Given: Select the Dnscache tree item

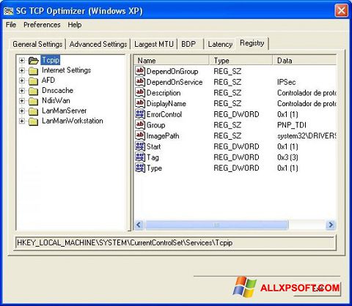Looking at the screenshot, I should click(57, 91).
